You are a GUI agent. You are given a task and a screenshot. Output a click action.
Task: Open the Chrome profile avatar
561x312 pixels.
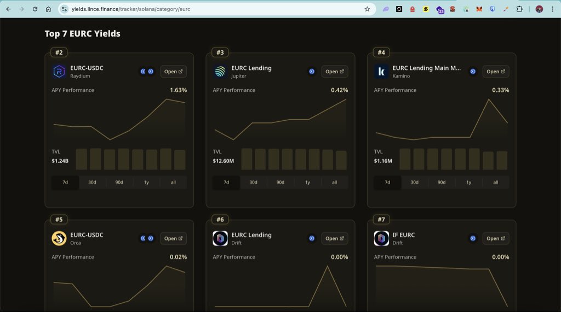click(539, 9)
